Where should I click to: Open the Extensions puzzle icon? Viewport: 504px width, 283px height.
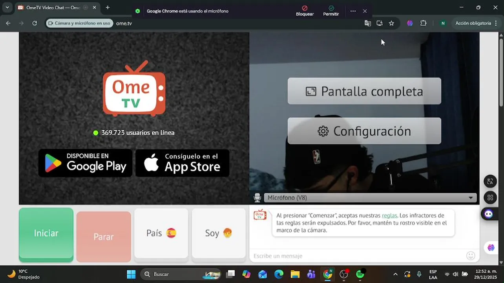(x=423, y=23)
